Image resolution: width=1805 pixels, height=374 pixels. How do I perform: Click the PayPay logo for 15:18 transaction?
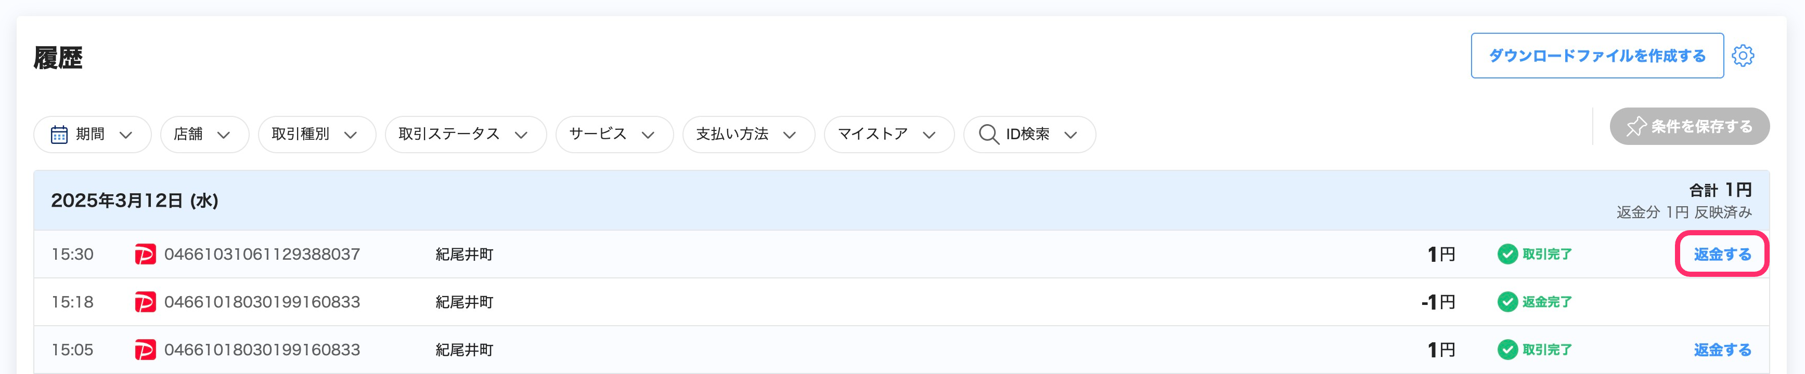(145, 302)
